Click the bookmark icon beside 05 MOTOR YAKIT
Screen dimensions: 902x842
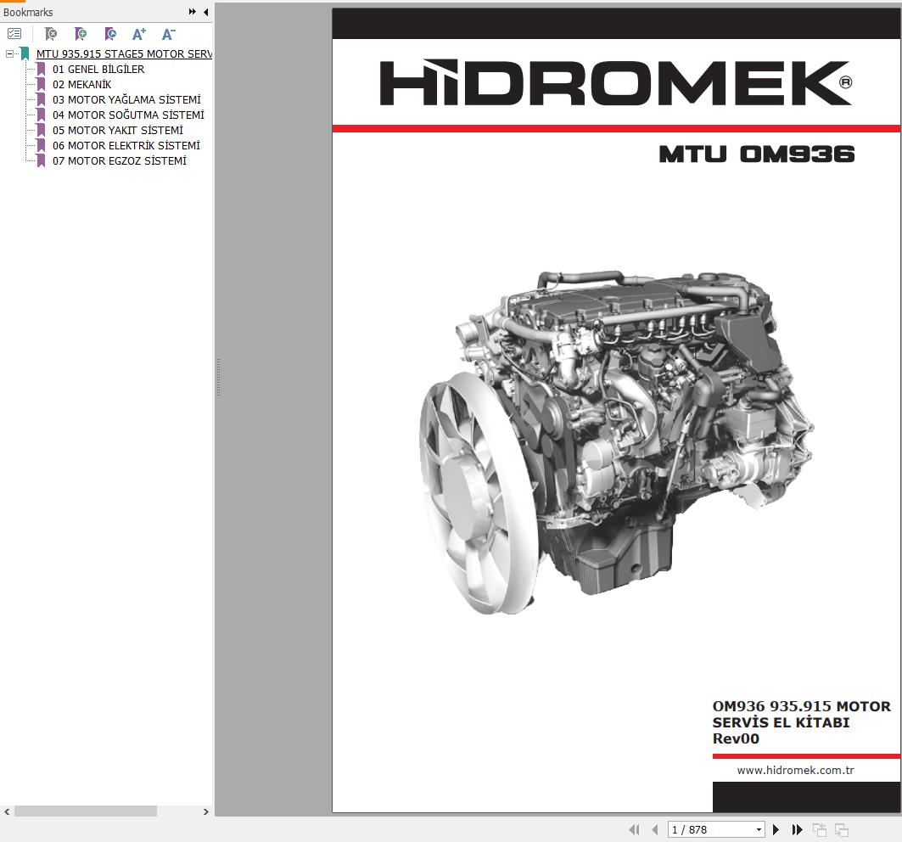click(41, 130)
